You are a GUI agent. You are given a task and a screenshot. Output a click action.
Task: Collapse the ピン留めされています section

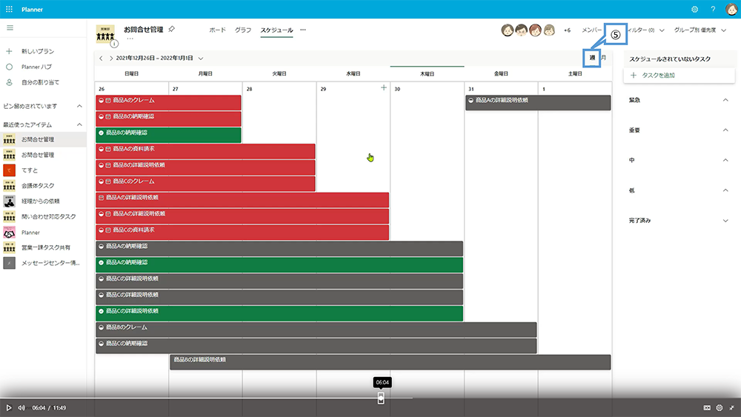point(79,106)
